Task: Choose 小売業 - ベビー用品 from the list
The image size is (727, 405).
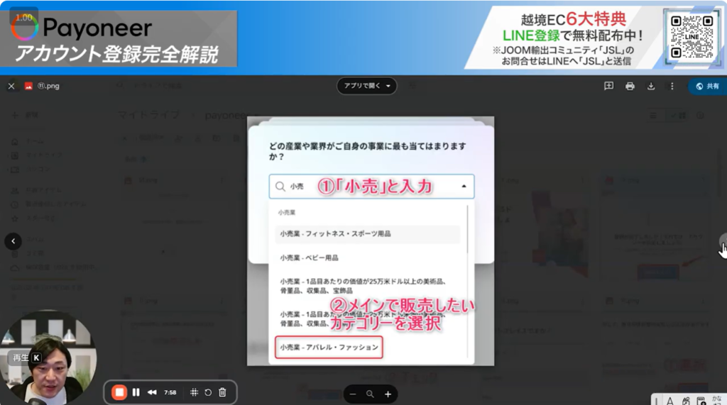Action: coord(309,257)
